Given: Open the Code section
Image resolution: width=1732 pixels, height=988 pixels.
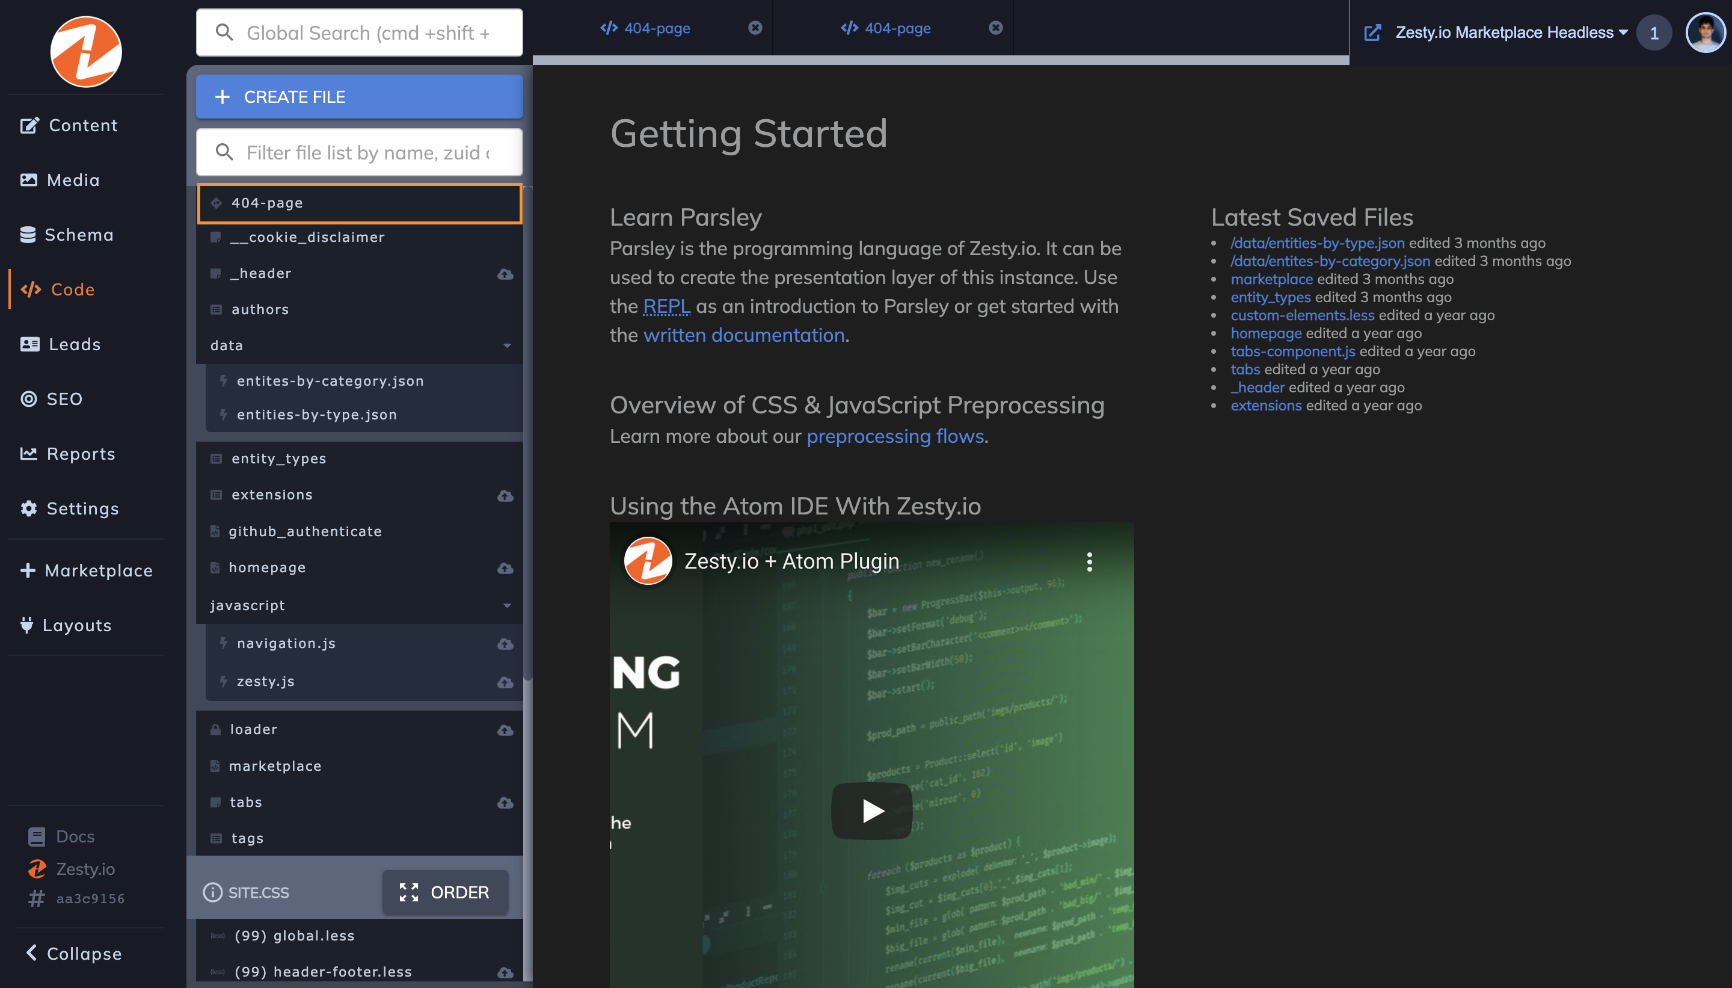Looking at the screenshot, I should pyautogui.click(x=58, y=290).
